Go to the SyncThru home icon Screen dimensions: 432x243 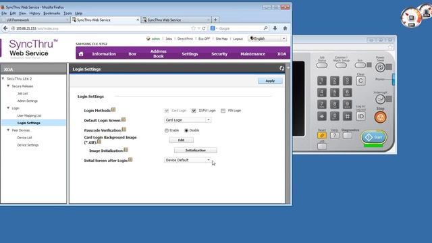pyautogui.click(x=81, y=54)
